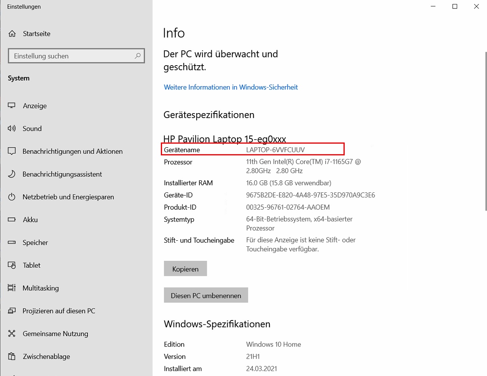487x376 pixels.
Task: Open Benachrichtigungen und Aktionen settings
Action: 73,152
